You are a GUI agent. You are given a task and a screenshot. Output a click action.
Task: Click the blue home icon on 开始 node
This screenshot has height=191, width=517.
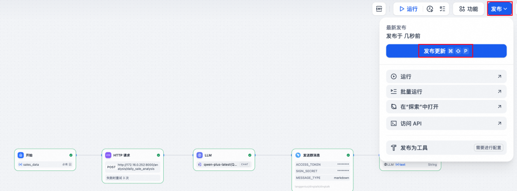tap(21, 155)
